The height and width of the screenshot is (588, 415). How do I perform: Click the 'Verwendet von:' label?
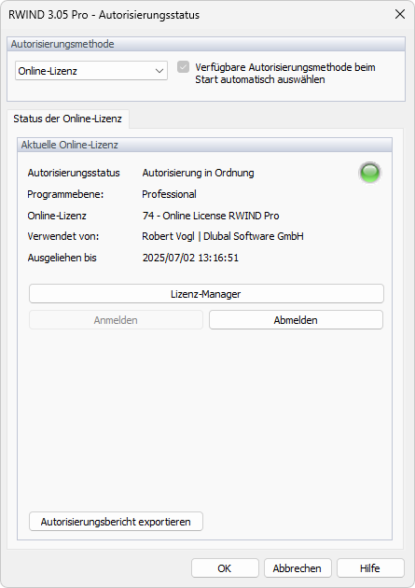[63, 236]
